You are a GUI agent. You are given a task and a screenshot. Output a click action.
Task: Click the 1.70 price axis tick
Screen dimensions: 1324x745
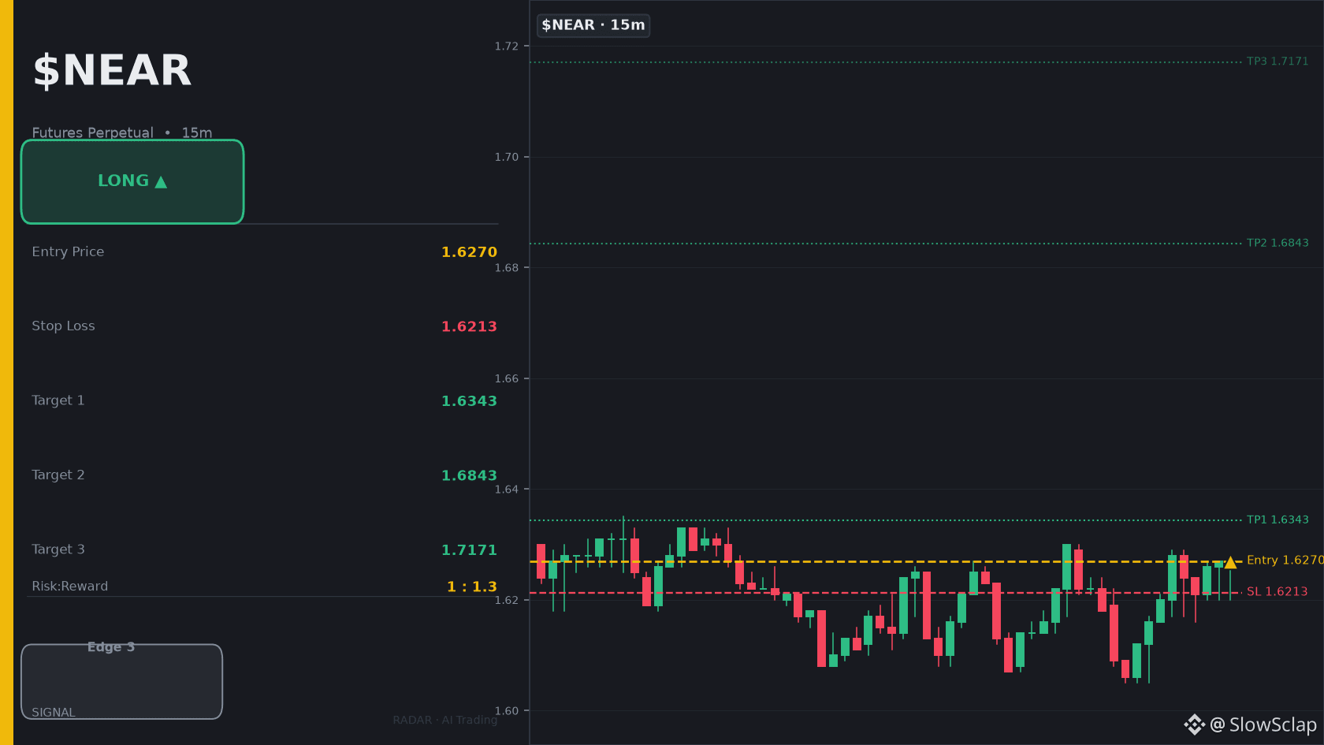coord(507,157)
